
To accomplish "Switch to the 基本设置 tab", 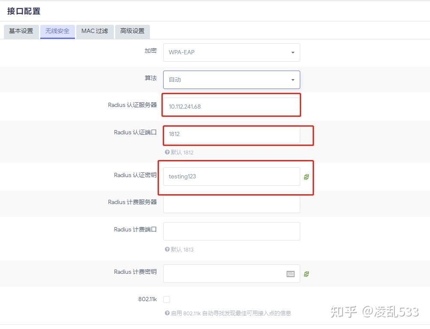I will pyautogui.click(x=21, y=31).
